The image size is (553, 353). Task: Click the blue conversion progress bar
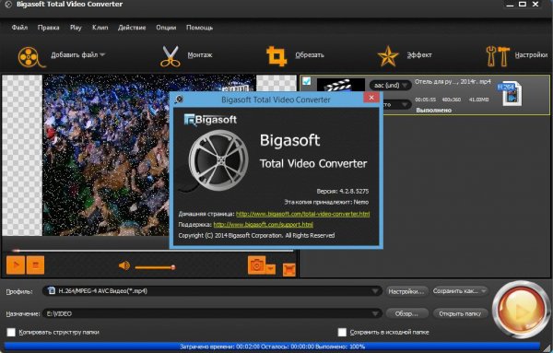(272, 347)
